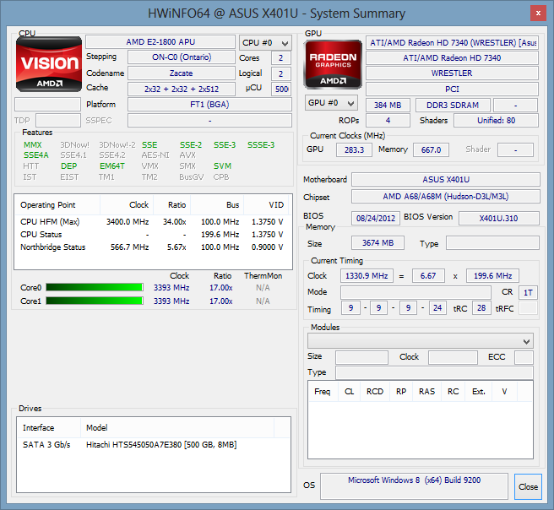554x510 pixels.
Task: Click the SVM feature flag
Action: (x=222, y=166)
